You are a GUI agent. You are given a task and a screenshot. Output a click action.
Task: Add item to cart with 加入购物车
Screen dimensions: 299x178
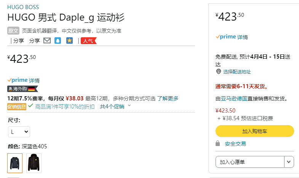(x=255, y=131)
